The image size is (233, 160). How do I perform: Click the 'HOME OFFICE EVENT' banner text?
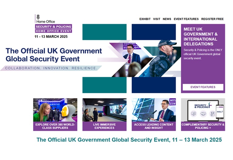click(x=54, y=31)
